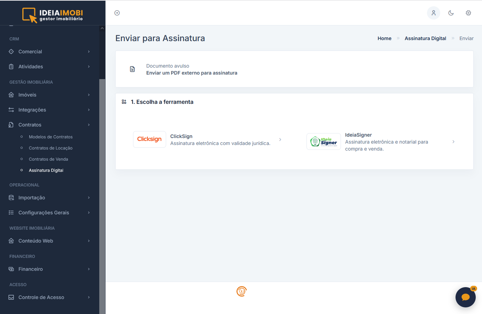The height and width of the screenshot is (314, 482).
Task: Click the Configurações Gerais menu label
Action: (x=44, y=213)
